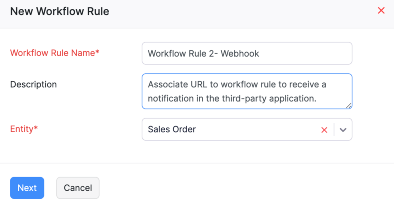Clear the Sales Order entity selection
394x205 pixels.
(324, 130)
